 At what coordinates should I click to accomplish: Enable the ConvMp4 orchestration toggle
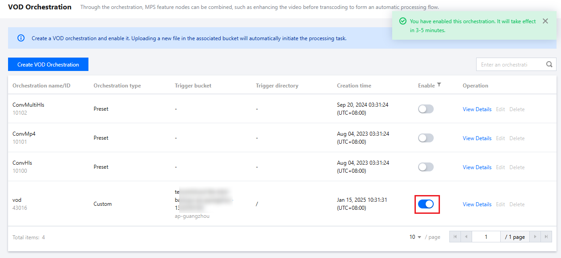click(x=426, y=138)
